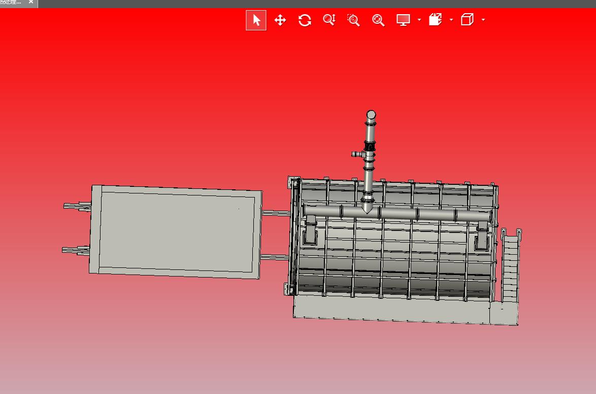The height and width of the screenshot is (394, 596).
Task: Select the horizontal pipe across the tank
Action: click(416, 215)
